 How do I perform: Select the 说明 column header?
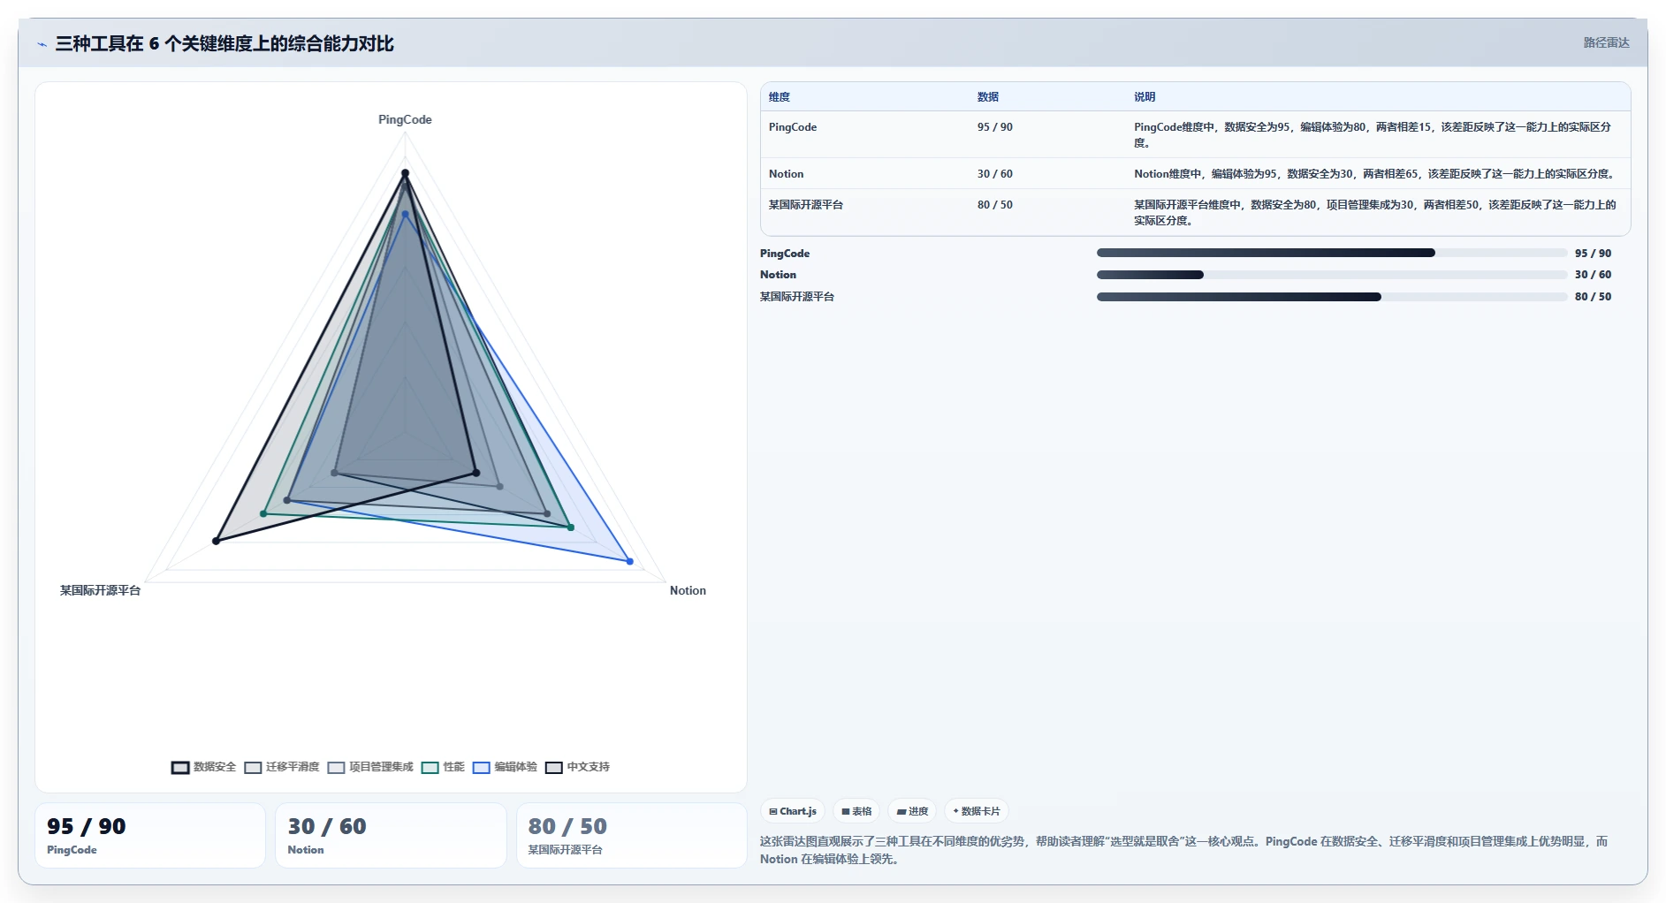tap(1145, 97)
